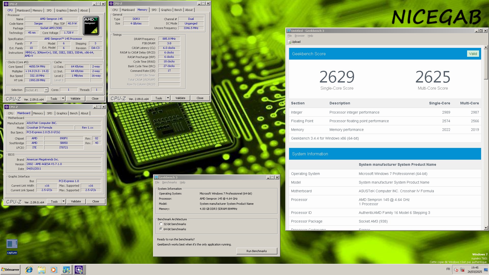
Task: Open Windows Explorer folder icon in taskbar
Action: [x=42, y=270]
